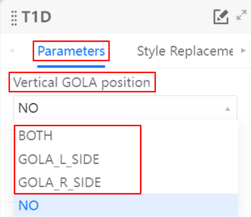
Task: Grab the dotted drag handle beside T1D
Action: (x=14, y=18)
